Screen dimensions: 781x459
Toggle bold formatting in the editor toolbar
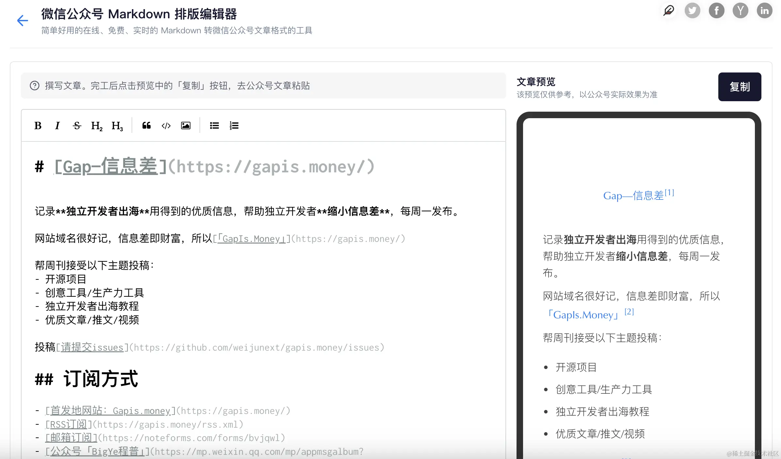[38, 126]
